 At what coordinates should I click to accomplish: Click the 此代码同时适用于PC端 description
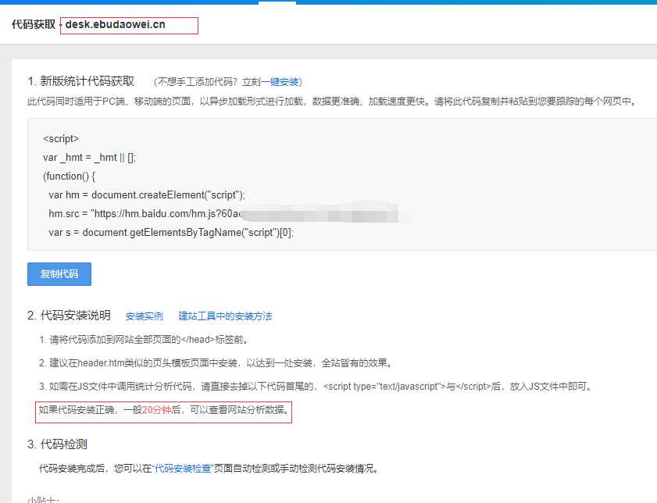pyautogui.click(x=332, y=102)
